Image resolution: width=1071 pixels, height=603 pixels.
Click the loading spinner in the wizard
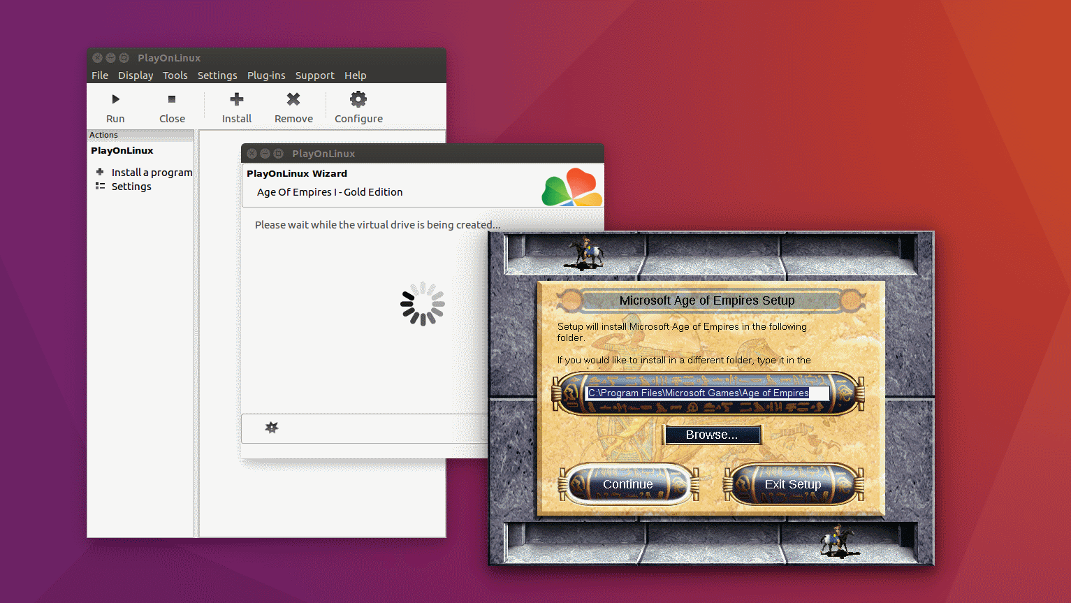click(422, 303)
